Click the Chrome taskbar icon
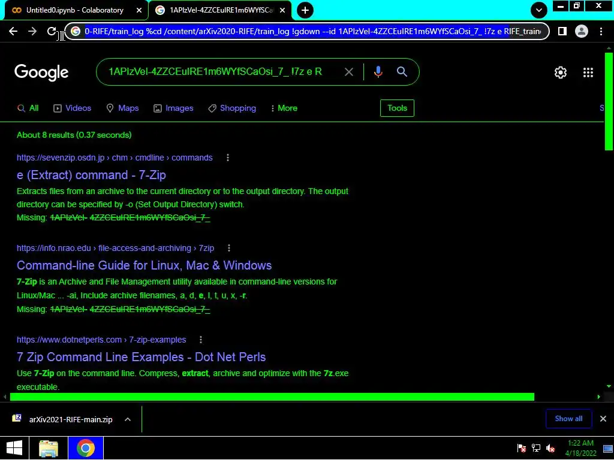This screenshot has width=614, height=460. [x=86, y=448]
